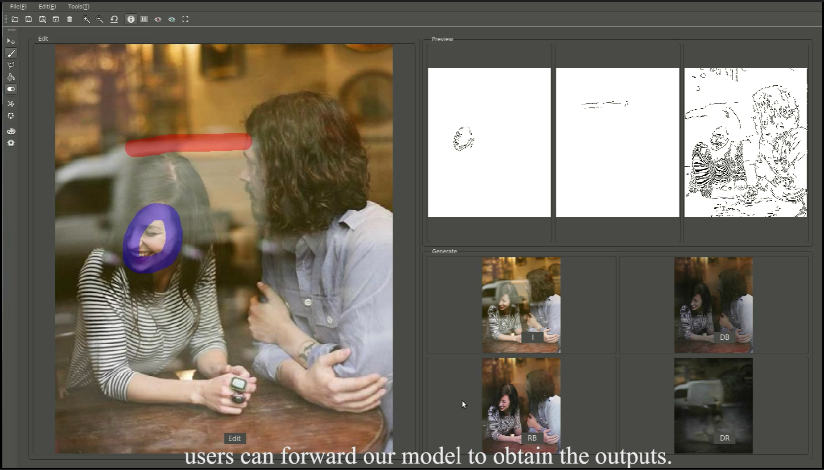Open the Tools menu

[x=79, y=6]
